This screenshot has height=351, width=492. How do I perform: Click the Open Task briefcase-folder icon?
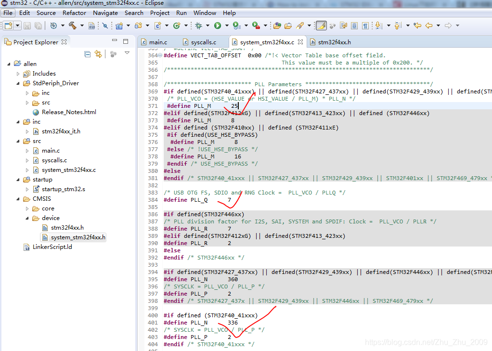[x=288, y=26]
